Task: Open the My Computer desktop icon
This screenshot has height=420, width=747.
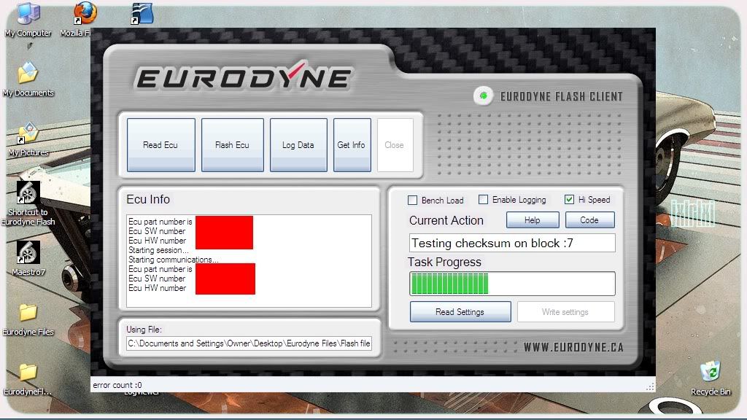Action: 28,15
